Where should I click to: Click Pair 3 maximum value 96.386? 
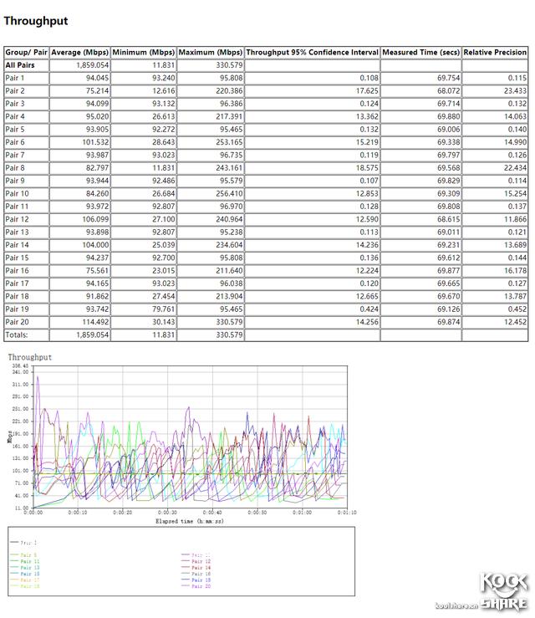click(x=232, y=104)
